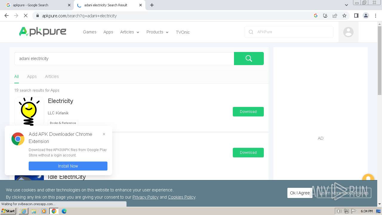Open the tab search dropdown arrow
Image resolution: width=382 pixels, height=215 pixels.
point(346,5)
